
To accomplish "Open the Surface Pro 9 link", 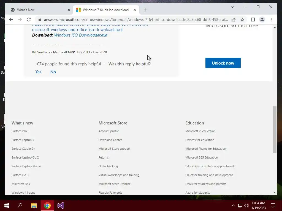I will click(20, 131).
